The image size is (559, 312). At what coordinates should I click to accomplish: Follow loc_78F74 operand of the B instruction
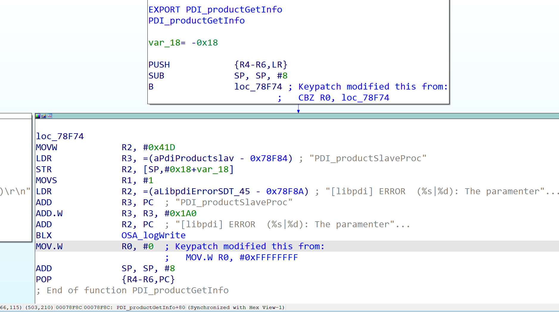pos(258,87)
